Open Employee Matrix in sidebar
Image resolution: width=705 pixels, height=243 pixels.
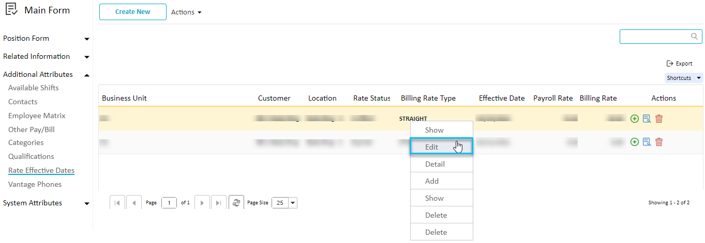pos(37,116)
